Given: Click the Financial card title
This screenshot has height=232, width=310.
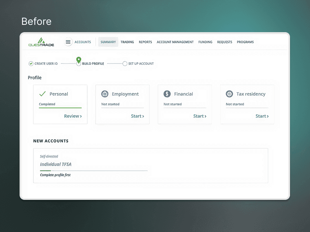Looking at the screenshot, I should click(x=184, y=94).
